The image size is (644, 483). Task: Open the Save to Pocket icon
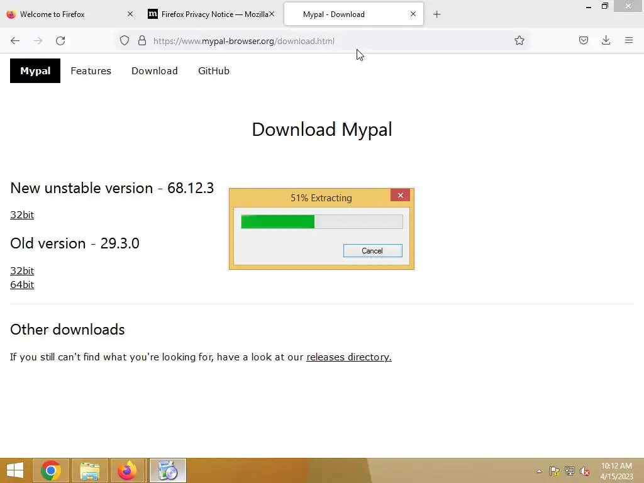point(583,40)
